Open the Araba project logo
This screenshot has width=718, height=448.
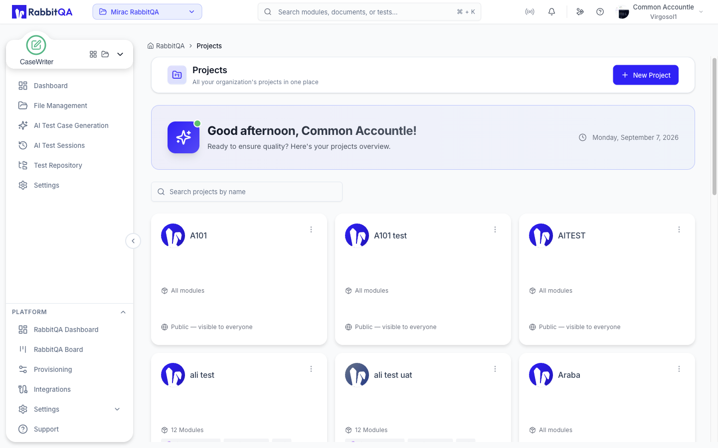pos(541,375)
